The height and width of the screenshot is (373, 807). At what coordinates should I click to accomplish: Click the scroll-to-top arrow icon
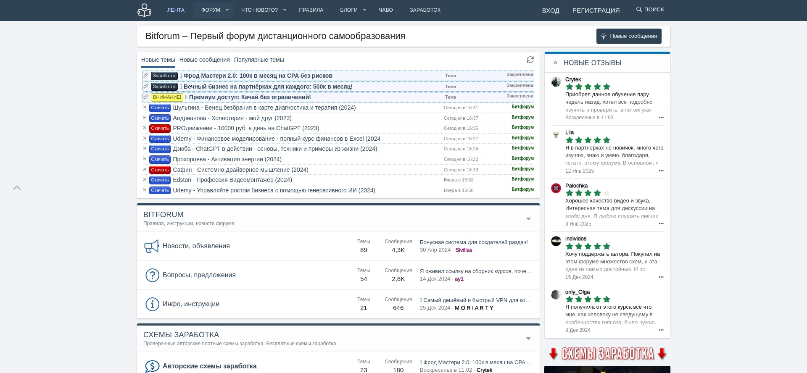tap(17, 188)
